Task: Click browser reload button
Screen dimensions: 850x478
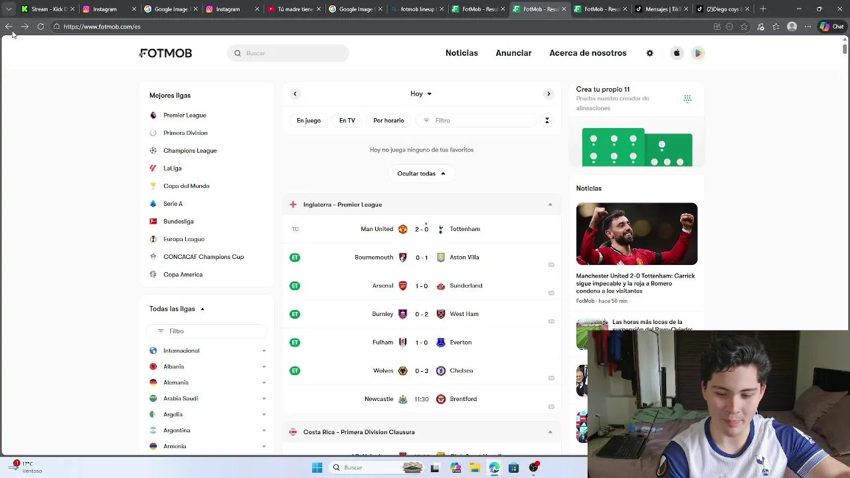Action: (41, 27)
